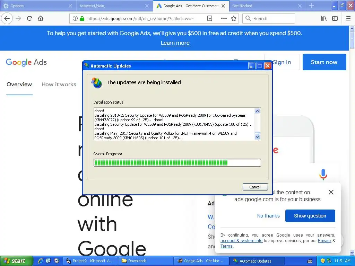The image size is (355, 266).
Task: Show site information icon in address bar
Action: [x=75, y=18]
